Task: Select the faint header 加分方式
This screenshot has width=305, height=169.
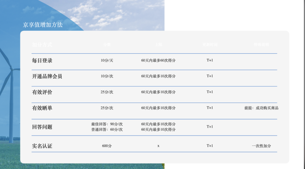Action: pyautogui.click(x=42, y=45)
